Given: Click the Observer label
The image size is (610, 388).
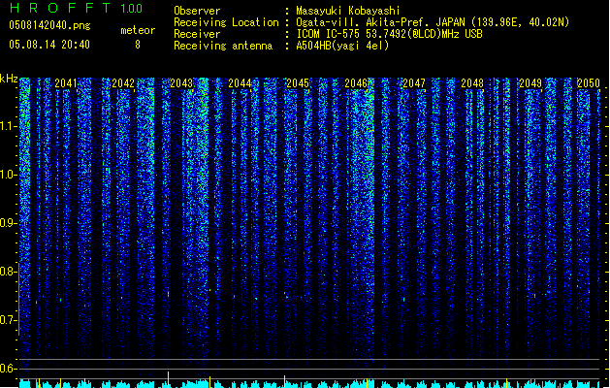Looking at the screenshot, I should pyautogui.click(x=197, y=11).
